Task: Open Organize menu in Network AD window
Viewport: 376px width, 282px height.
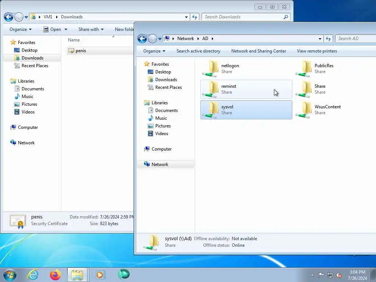Action: (154, 51)
